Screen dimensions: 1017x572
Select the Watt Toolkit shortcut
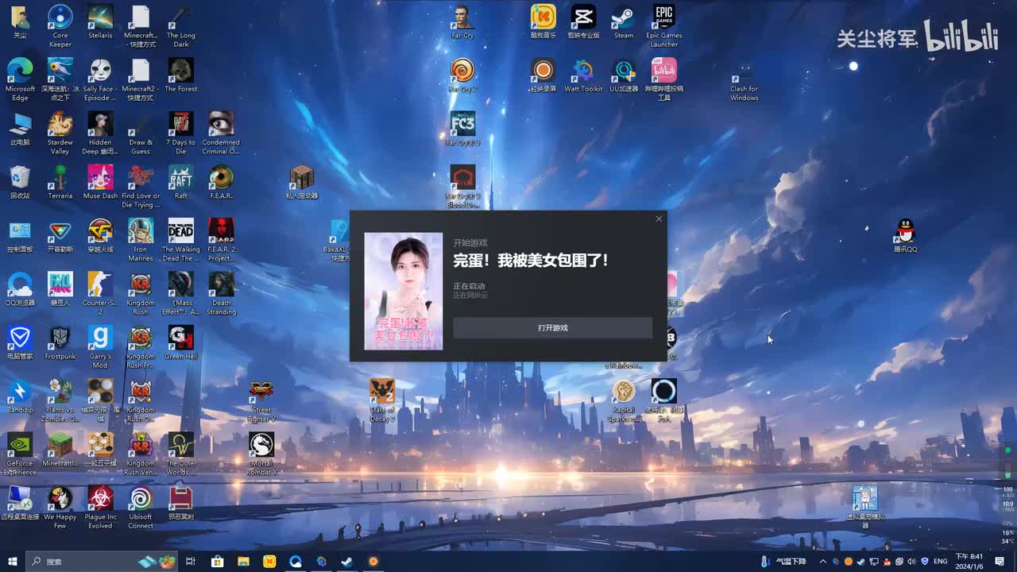click(583, 75)
